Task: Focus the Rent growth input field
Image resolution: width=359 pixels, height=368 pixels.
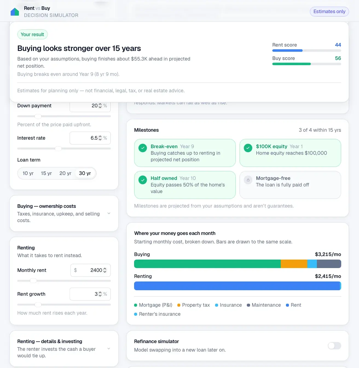Action: click(90, 294)
